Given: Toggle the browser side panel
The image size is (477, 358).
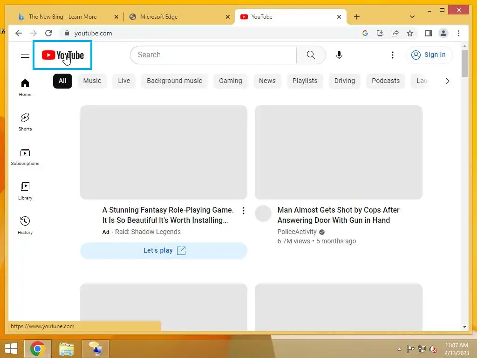Looking at the screenshot, I should pyautogui.click(x=429, y=33).
